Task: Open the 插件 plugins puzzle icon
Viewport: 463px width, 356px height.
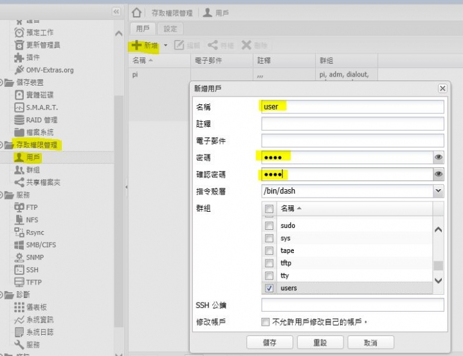Action: [x=19, y=57]
